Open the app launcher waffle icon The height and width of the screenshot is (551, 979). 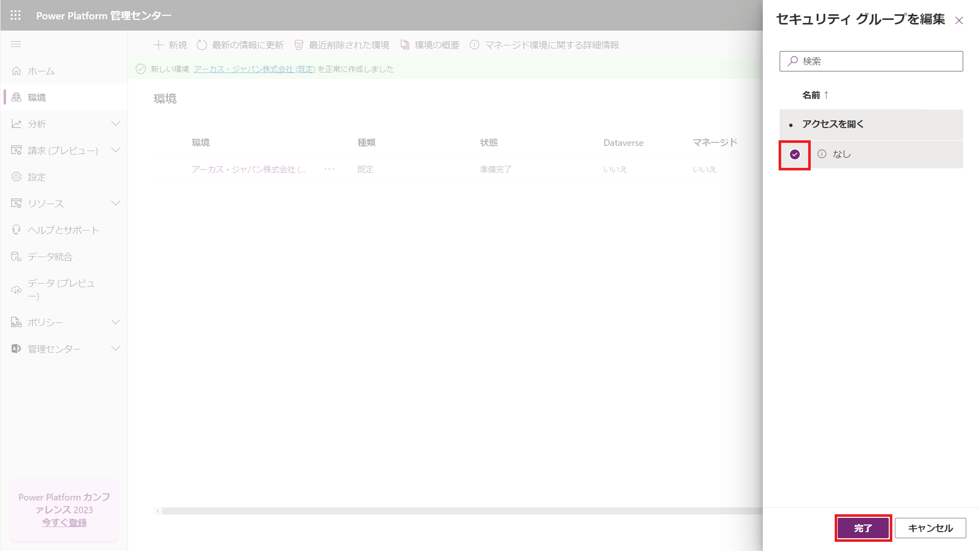16,15
